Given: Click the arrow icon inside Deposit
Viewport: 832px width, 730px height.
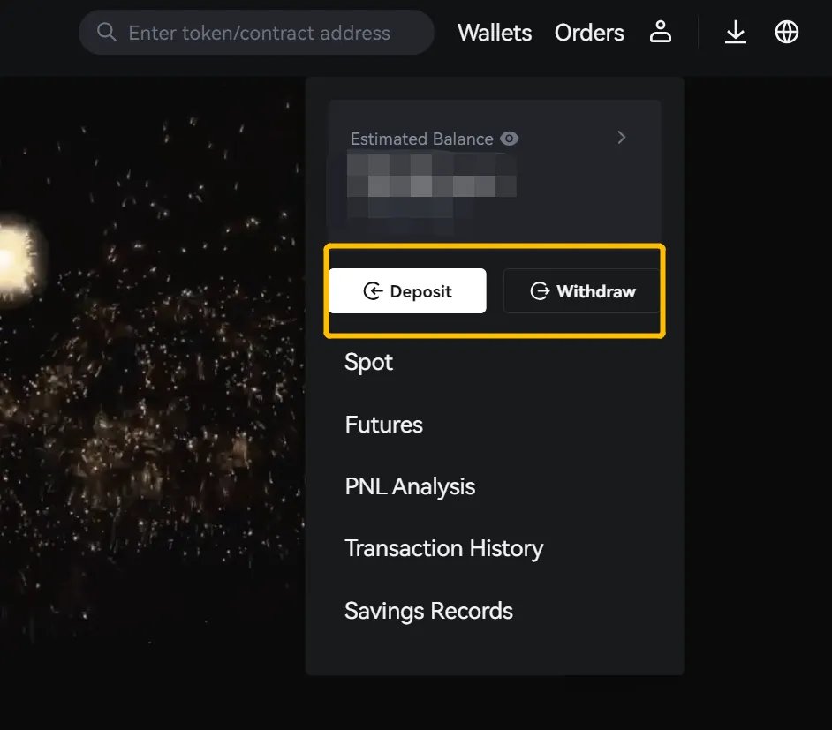Looking at the screenshot, I should point(373,291).
